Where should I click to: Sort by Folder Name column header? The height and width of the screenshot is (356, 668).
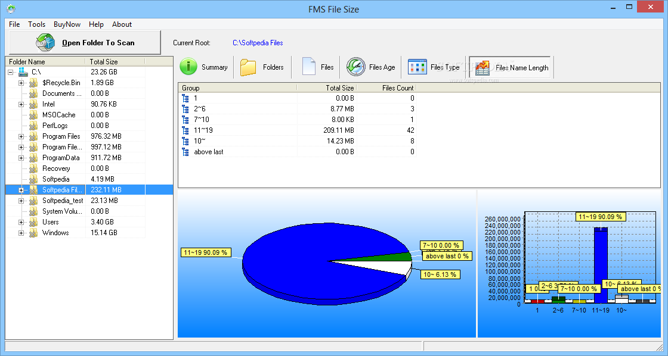[45, 62]
